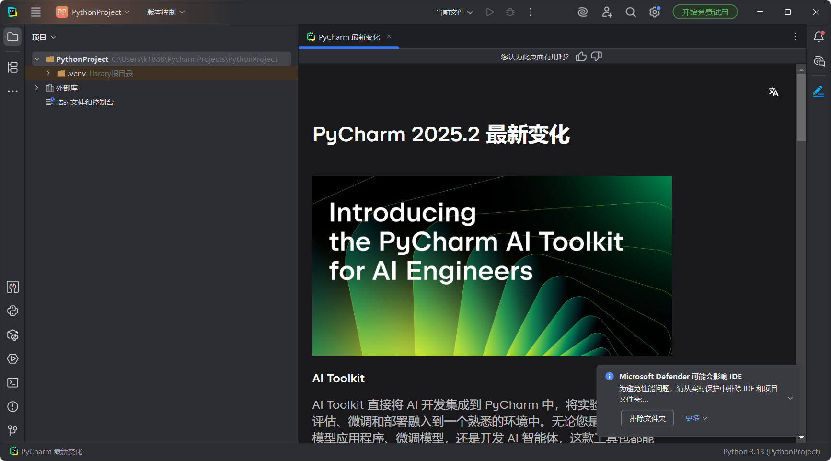Click the scrollbar down arrow
831x461 pixels.
(801, 438)
